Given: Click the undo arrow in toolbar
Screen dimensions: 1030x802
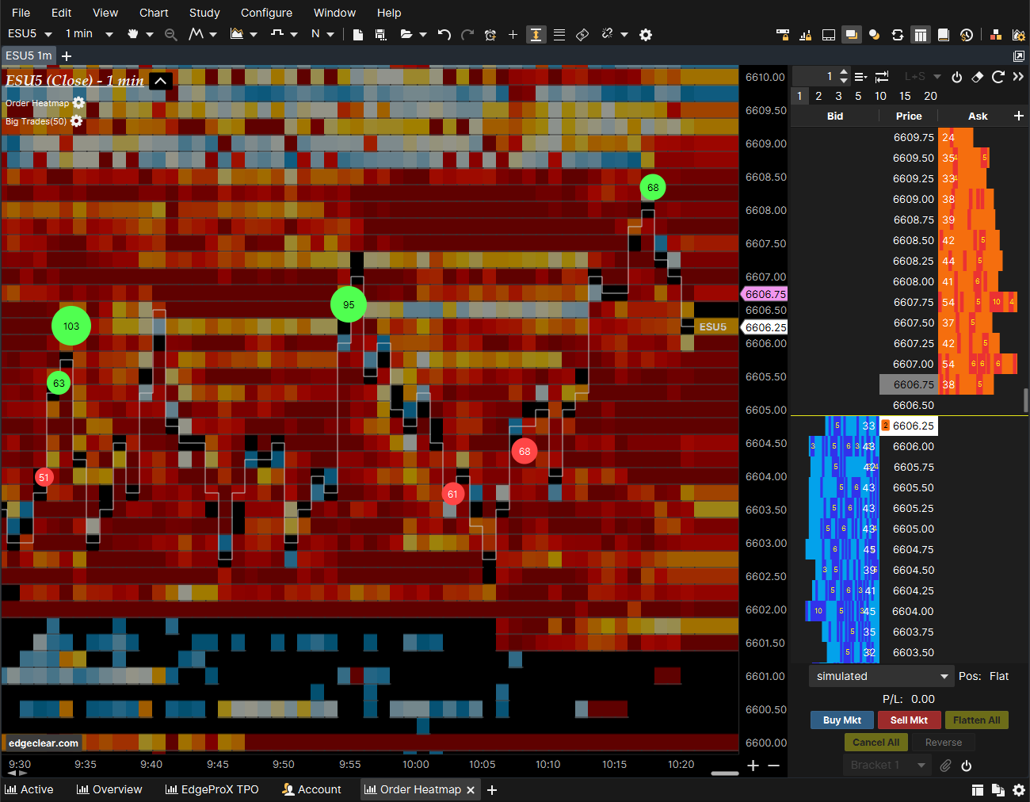Looking at the screenshot, I should pyautogui.click(x=444, y=34).
